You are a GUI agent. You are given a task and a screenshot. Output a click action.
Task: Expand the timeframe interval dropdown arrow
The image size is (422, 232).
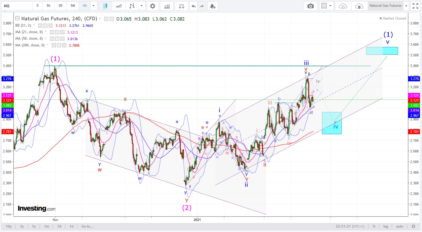[93, 6]
